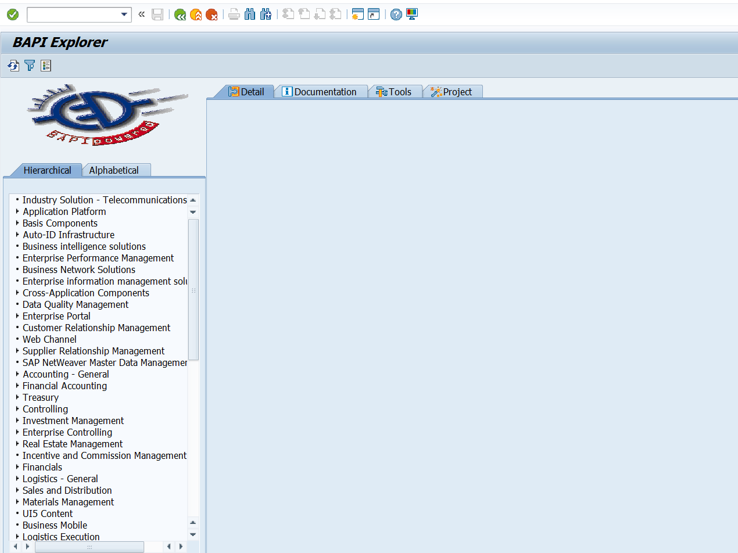
Task: Expand the Accounting - General node
Action: pos(17,374)
